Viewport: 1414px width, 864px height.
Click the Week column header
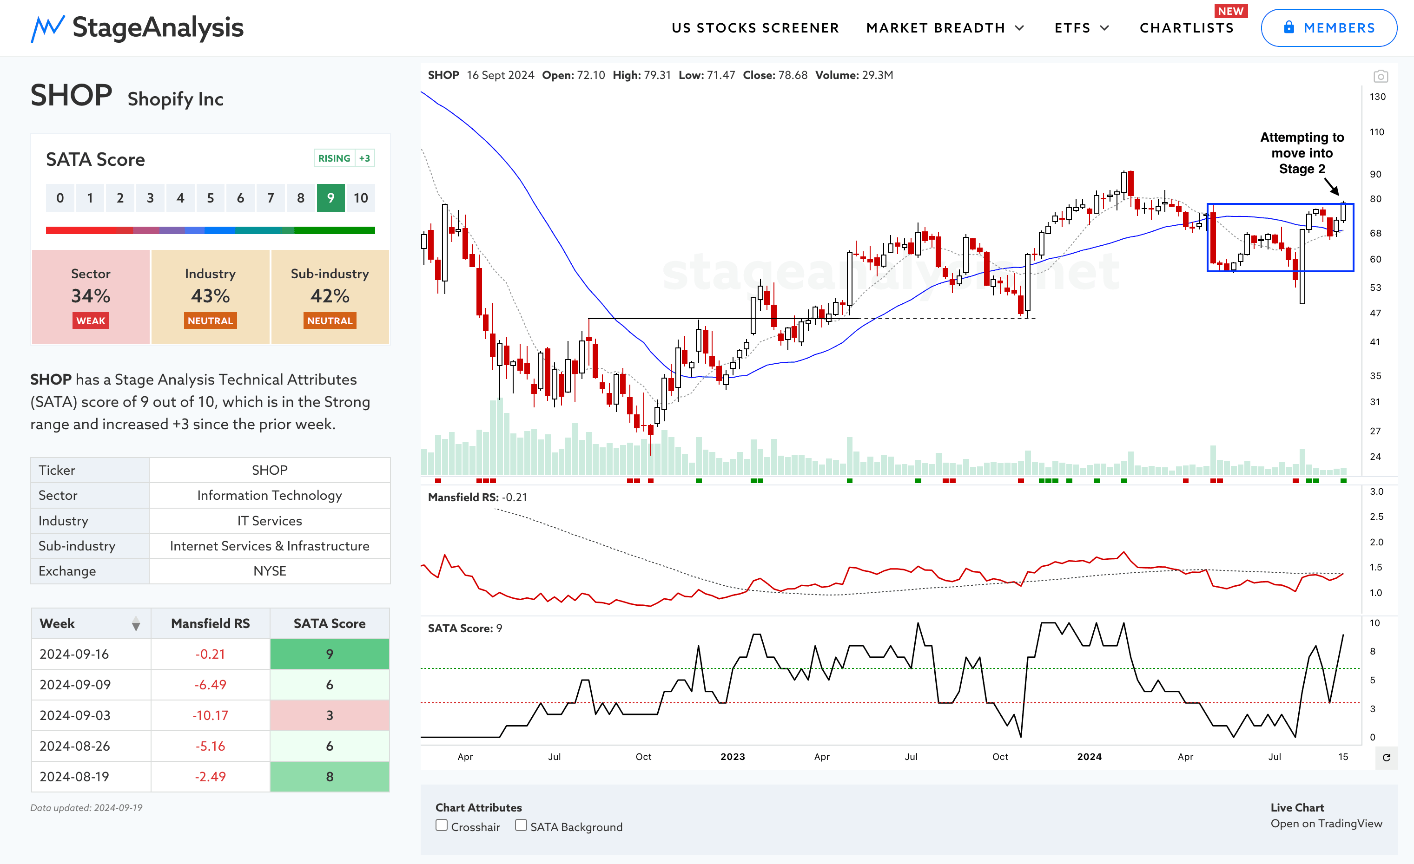click(91, 624)
